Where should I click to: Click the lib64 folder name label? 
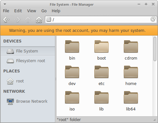tap(131, 109)
